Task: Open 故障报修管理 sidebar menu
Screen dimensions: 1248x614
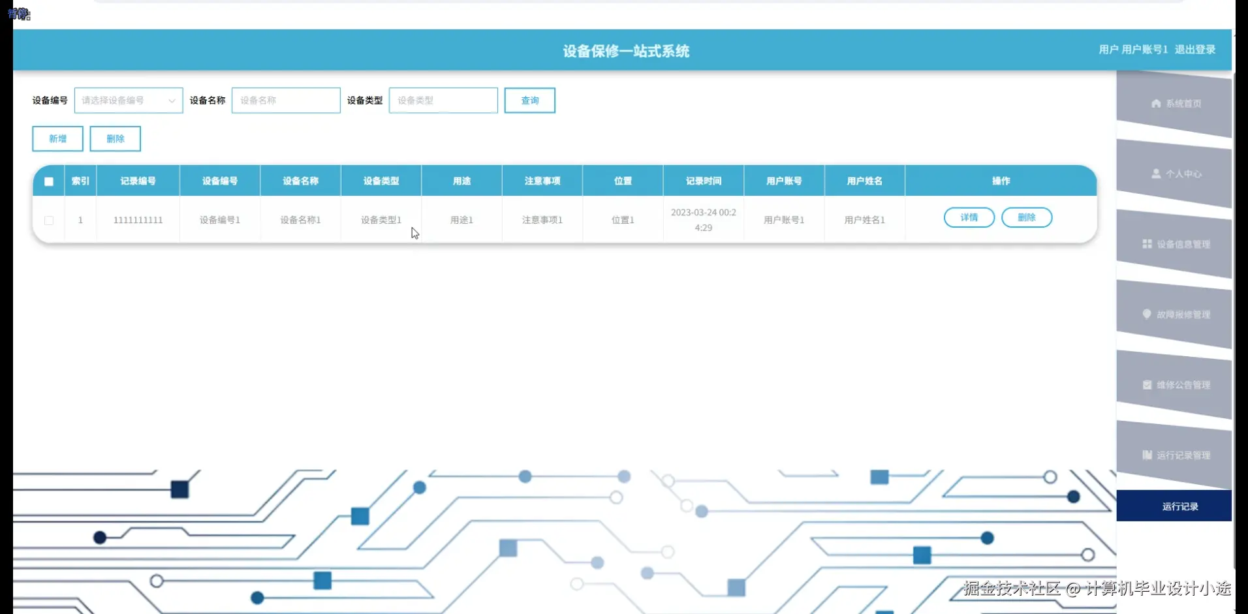Action: (1174, 315)
